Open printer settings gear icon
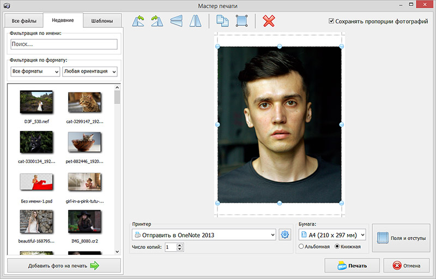 click(284, 235)
